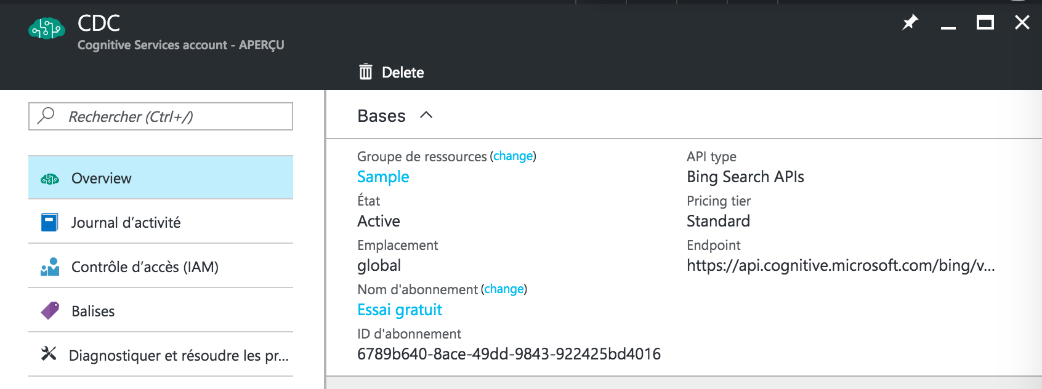Click the Cognitive Services account - APERÇU subtitle
The width and height of the screenshot is (1042, 389).
pos(181,45)
